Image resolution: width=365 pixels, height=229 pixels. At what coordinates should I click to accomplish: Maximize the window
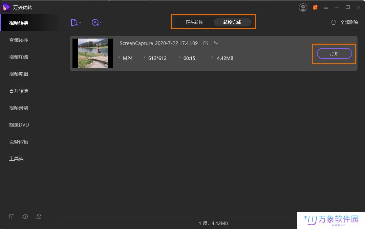point(348,7)
